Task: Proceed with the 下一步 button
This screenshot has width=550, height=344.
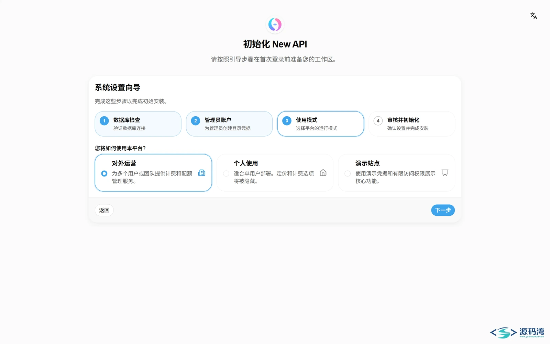Action: (443, 210)
